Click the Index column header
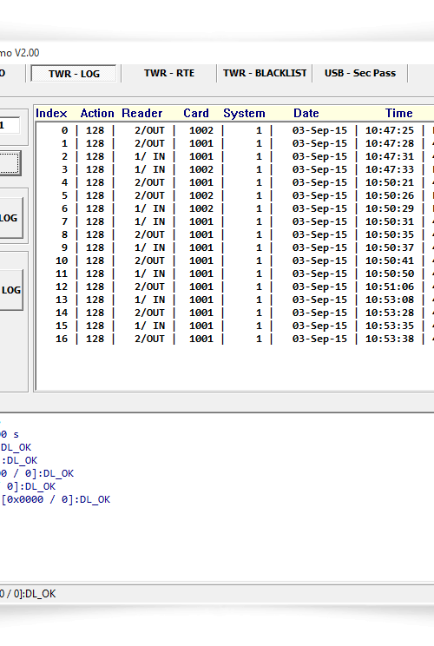The width and height of the screenshot is (434, 646). [x=51, y=113]
